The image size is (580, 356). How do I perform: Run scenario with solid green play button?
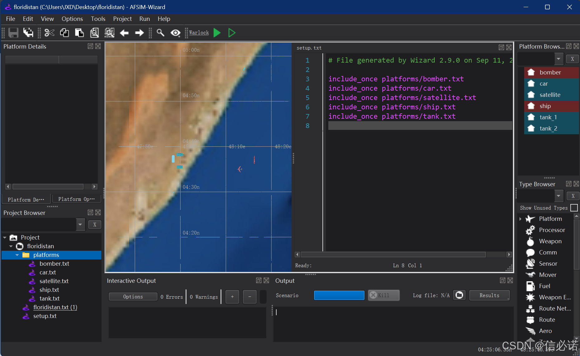tap(217, 33)
